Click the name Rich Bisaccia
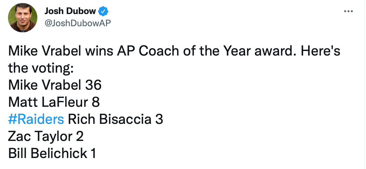This screenshot has width=366, height=169. click(109, 119)
